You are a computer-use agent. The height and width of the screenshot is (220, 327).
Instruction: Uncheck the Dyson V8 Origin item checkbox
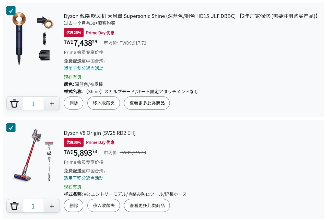tap(11, 127)
